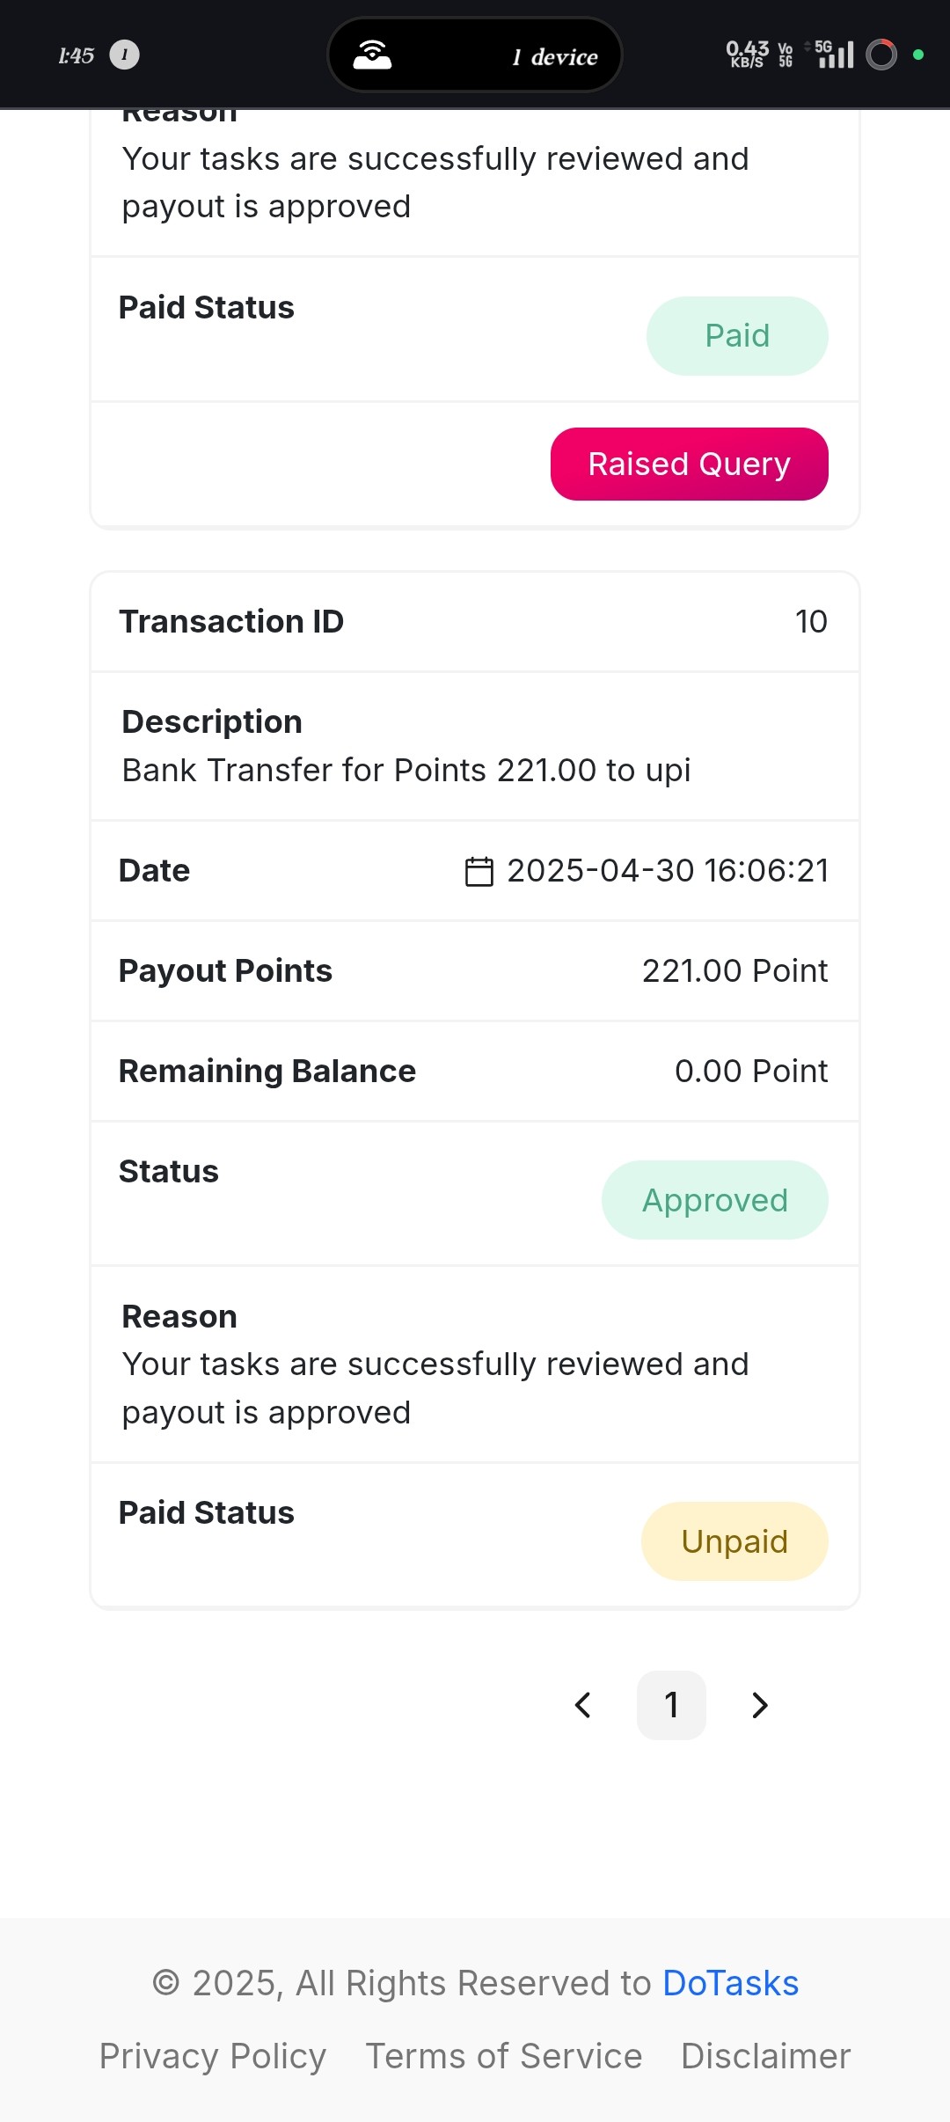The width and height of the screenshot is (950, 2122).
Task: Go to next page with right chevron
Action: point(760,1705)
